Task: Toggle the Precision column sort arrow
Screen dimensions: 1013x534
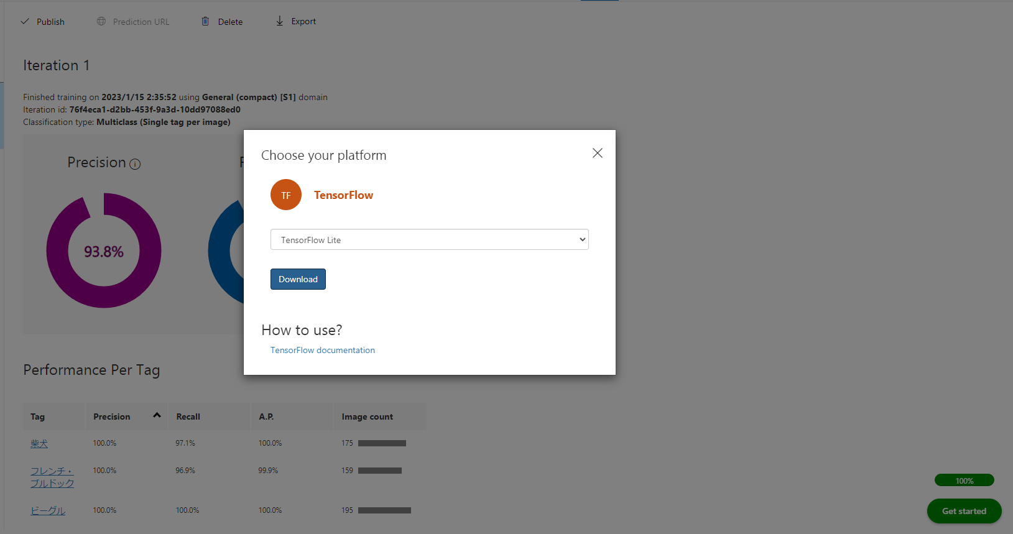Action: coord(157,415)
